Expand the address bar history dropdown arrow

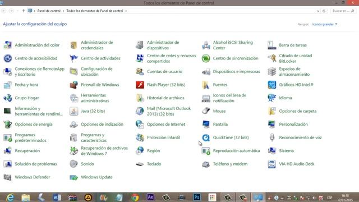(x=318, y=11)
